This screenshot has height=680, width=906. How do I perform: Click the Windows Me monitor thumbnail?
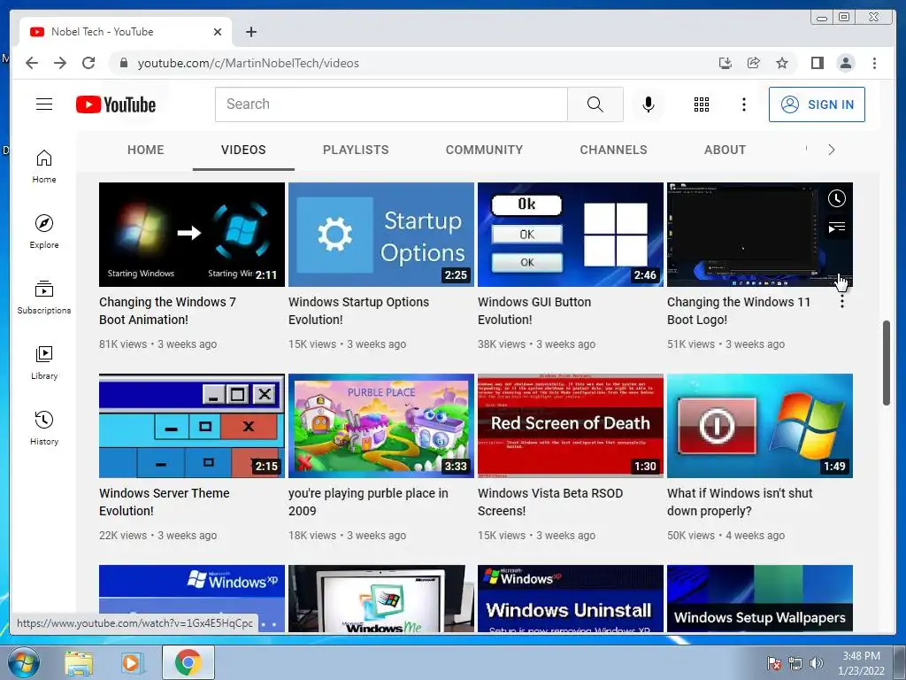pyautogui.click(x=381, y=599)
